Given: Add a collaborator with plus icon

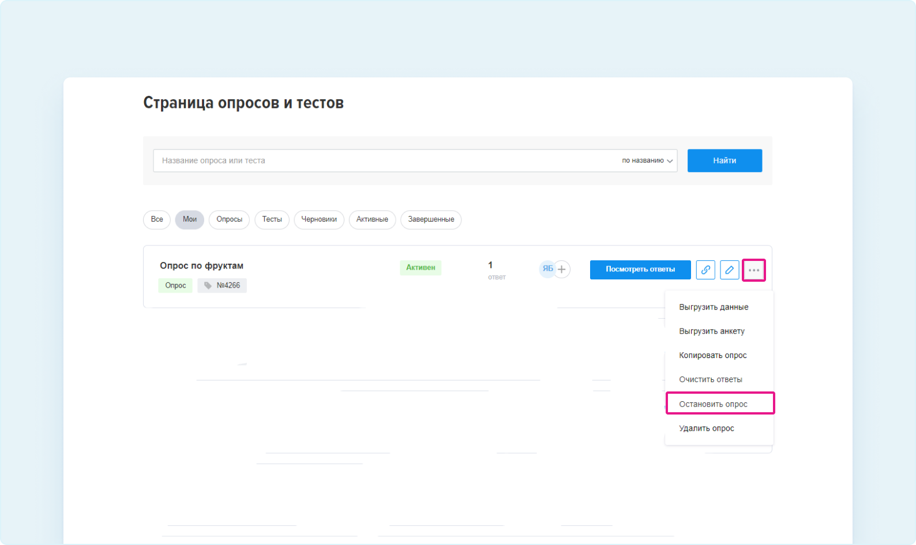Looking at the screenshot, I should [x=562, y=269].
